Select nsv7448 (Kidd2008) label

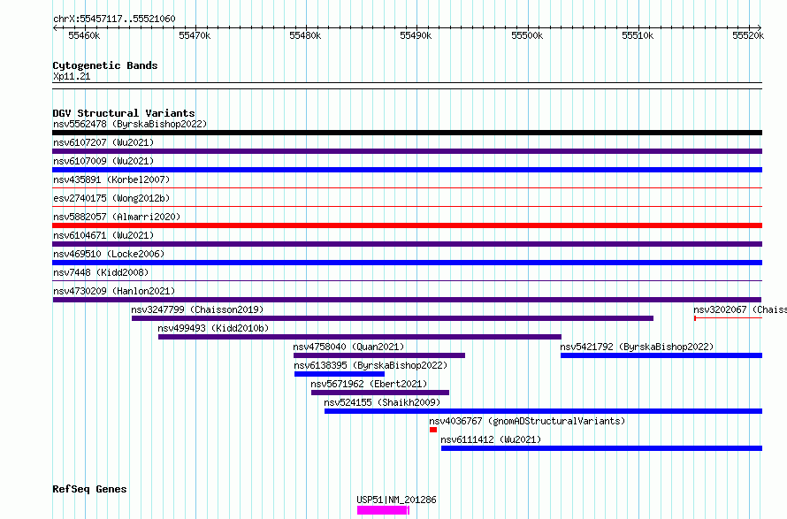[x=101, y=272]
